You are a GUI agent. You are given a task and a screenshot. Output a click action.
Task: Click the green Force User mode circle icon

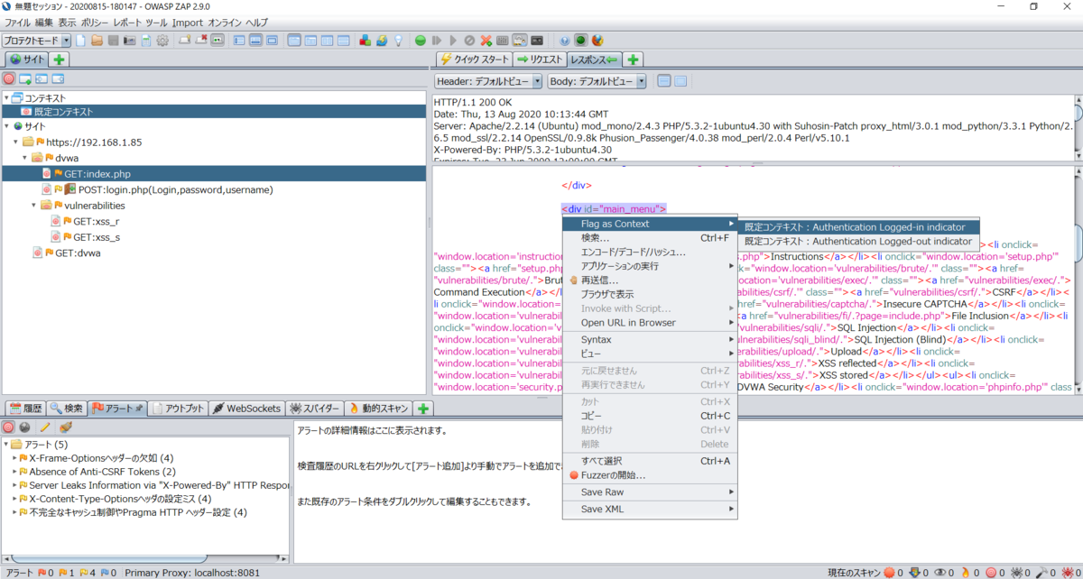point(421,41)
